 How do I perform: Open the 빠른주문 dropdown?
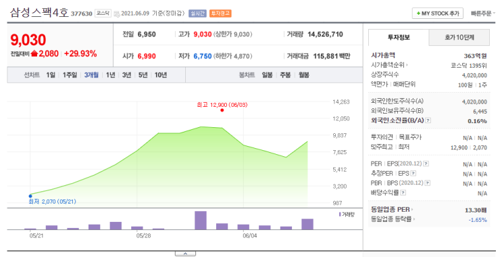[483, 14]
